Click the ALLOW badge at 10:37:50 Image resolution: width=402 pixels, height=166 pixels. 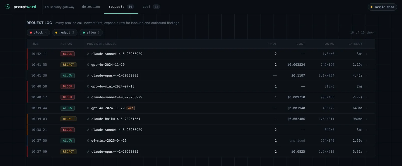click(67, 141)
